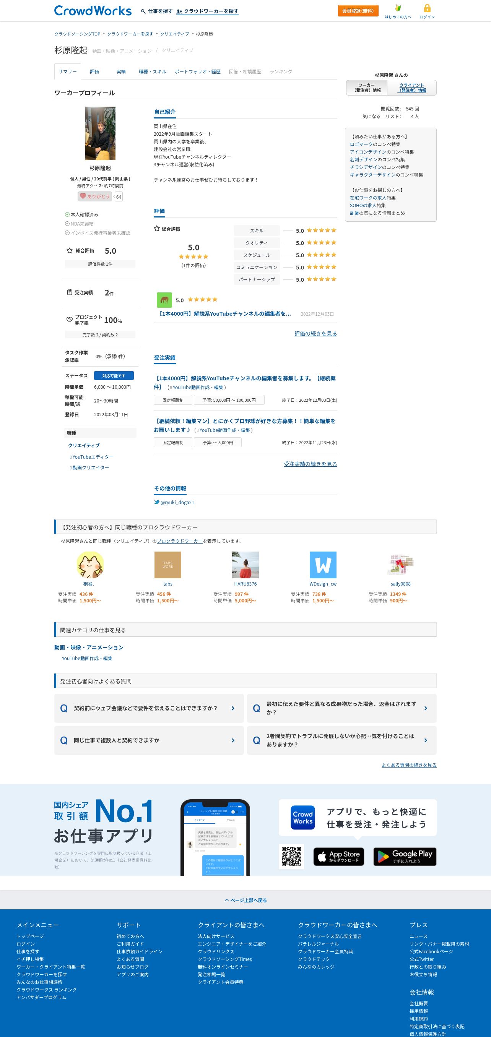Open アイコンデザイン コンペ特集 link
491x1037 pixels.
tap(368, 152)
